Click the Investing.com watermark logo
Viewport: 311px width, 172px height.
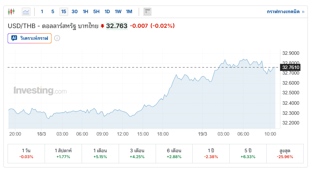pyautogui.click(x=40, y=91)
